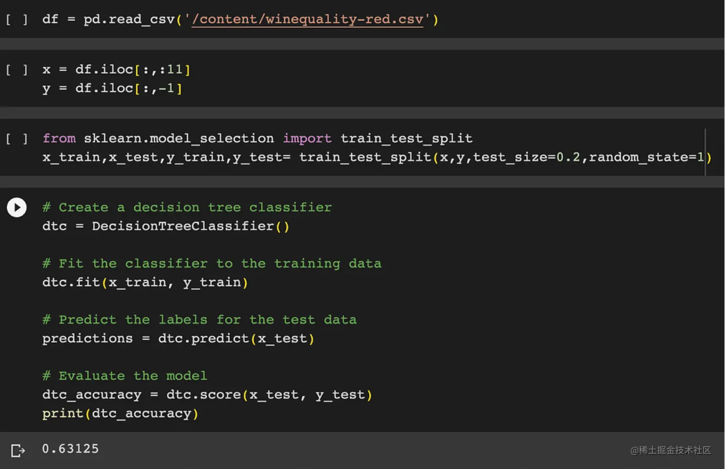This screenshot has height=469, width=725.
Task: Click the line 'dtc.fit(x_train, y_train)'
Action: click(145, 282)
